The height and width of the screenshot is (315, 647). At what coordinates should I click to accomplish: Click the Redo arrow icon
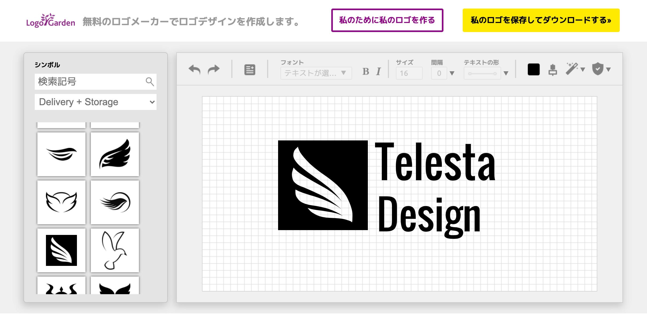tap(213, 69)
